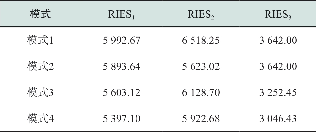Select cell value 5 623.02
Screen dimensions: 316x132
(x=201, y=66)
